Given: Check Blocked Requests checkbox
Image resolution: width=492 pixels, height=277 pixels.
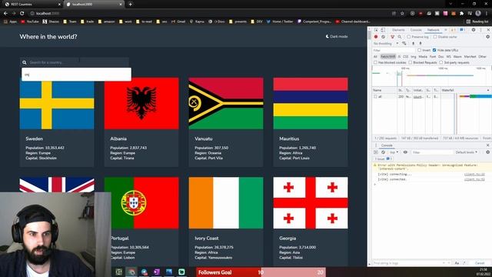Looking at the screenshot, I should point(410,62).
